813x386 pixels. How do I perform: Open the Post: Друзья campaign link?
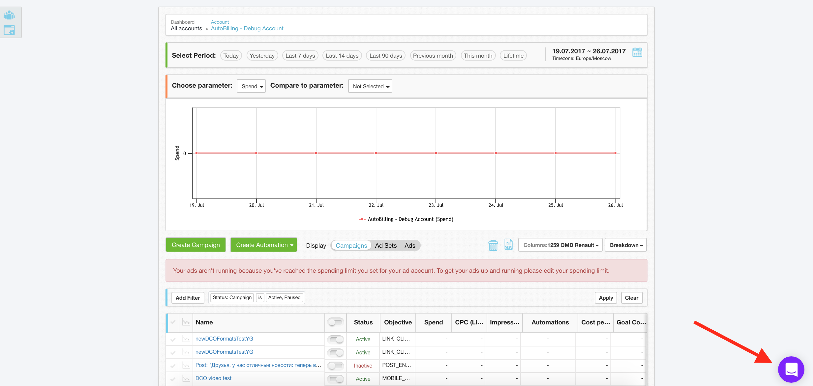click(258, 365)
